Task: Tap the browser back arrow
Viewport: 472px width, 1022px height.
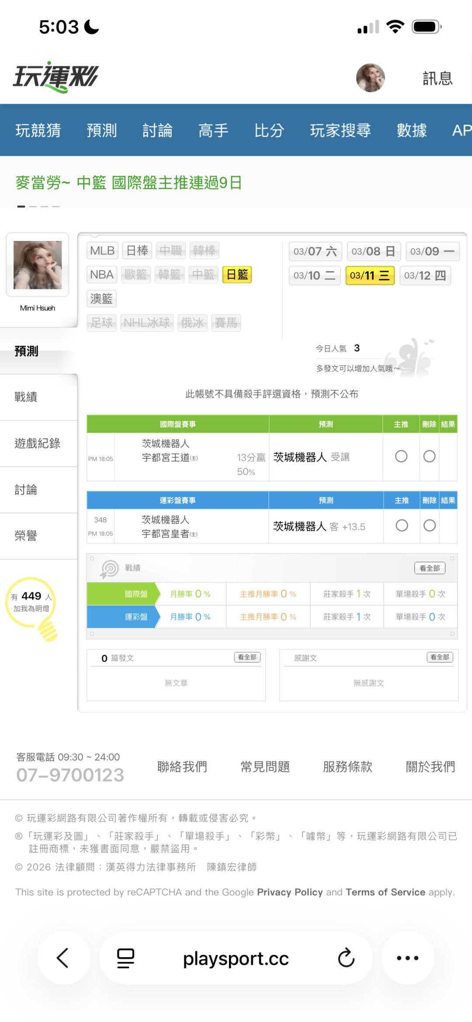Action: [63, 958]
